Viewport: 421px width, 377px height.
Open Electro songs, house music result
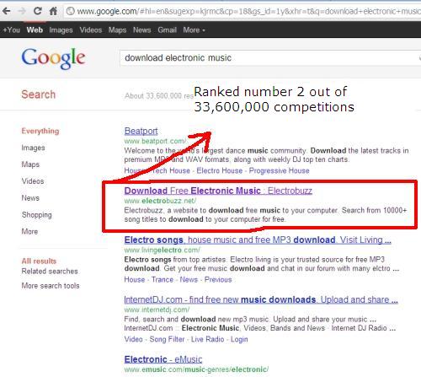pos(258,240)
